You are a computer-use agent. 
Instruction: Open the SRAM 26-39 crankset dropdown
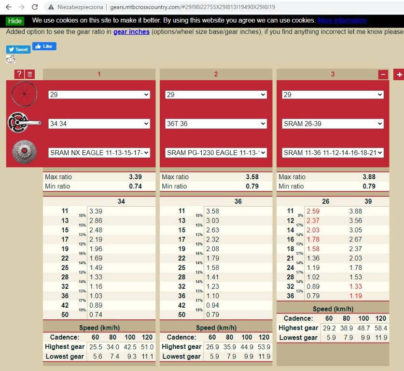click(x=333, y=124)
